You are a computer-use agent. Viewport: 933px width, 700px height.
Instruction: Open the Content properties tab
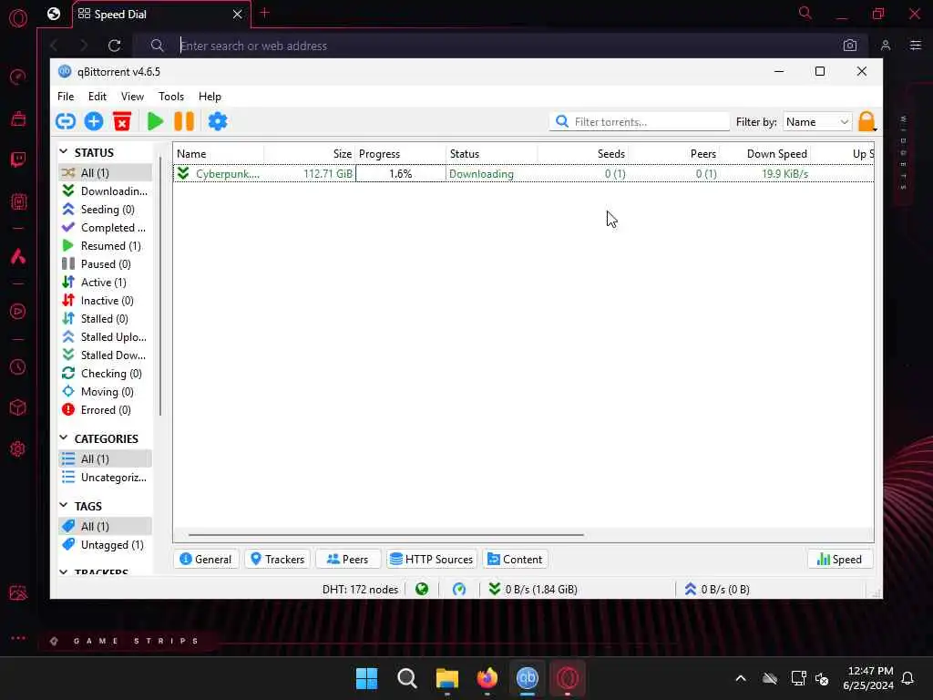point(516,559)
